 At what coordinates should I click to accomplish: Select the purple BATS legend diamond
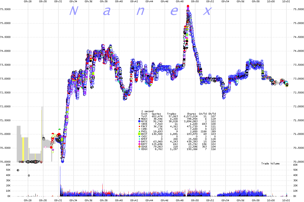pyautogui.click(x=139, y=141)
